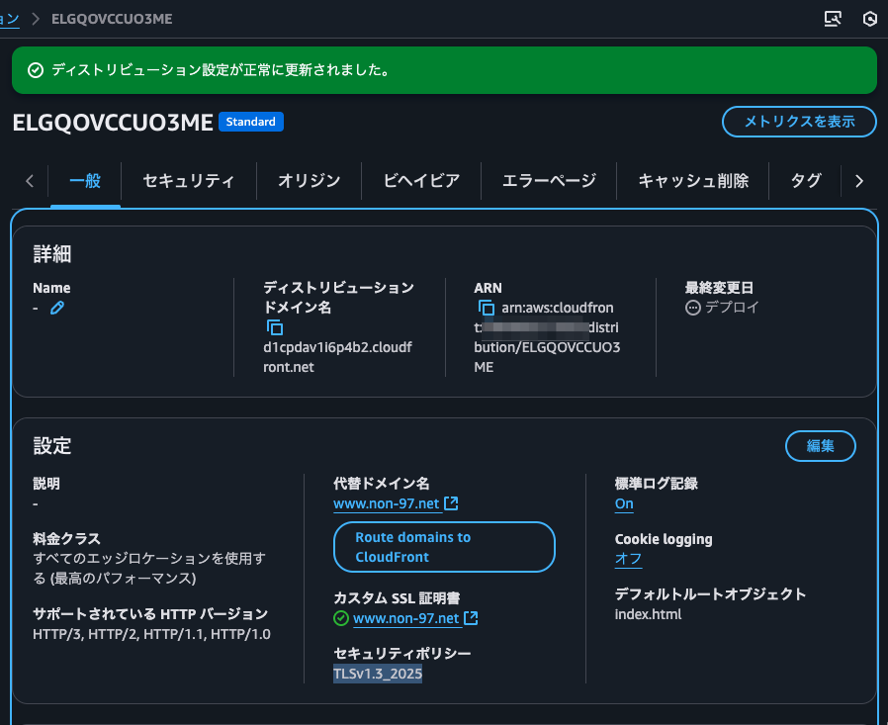Click the d1cpdav1i6p4b2.cloudfront.net domain text
Screen dimensions: 888x725
pos(337,357)
